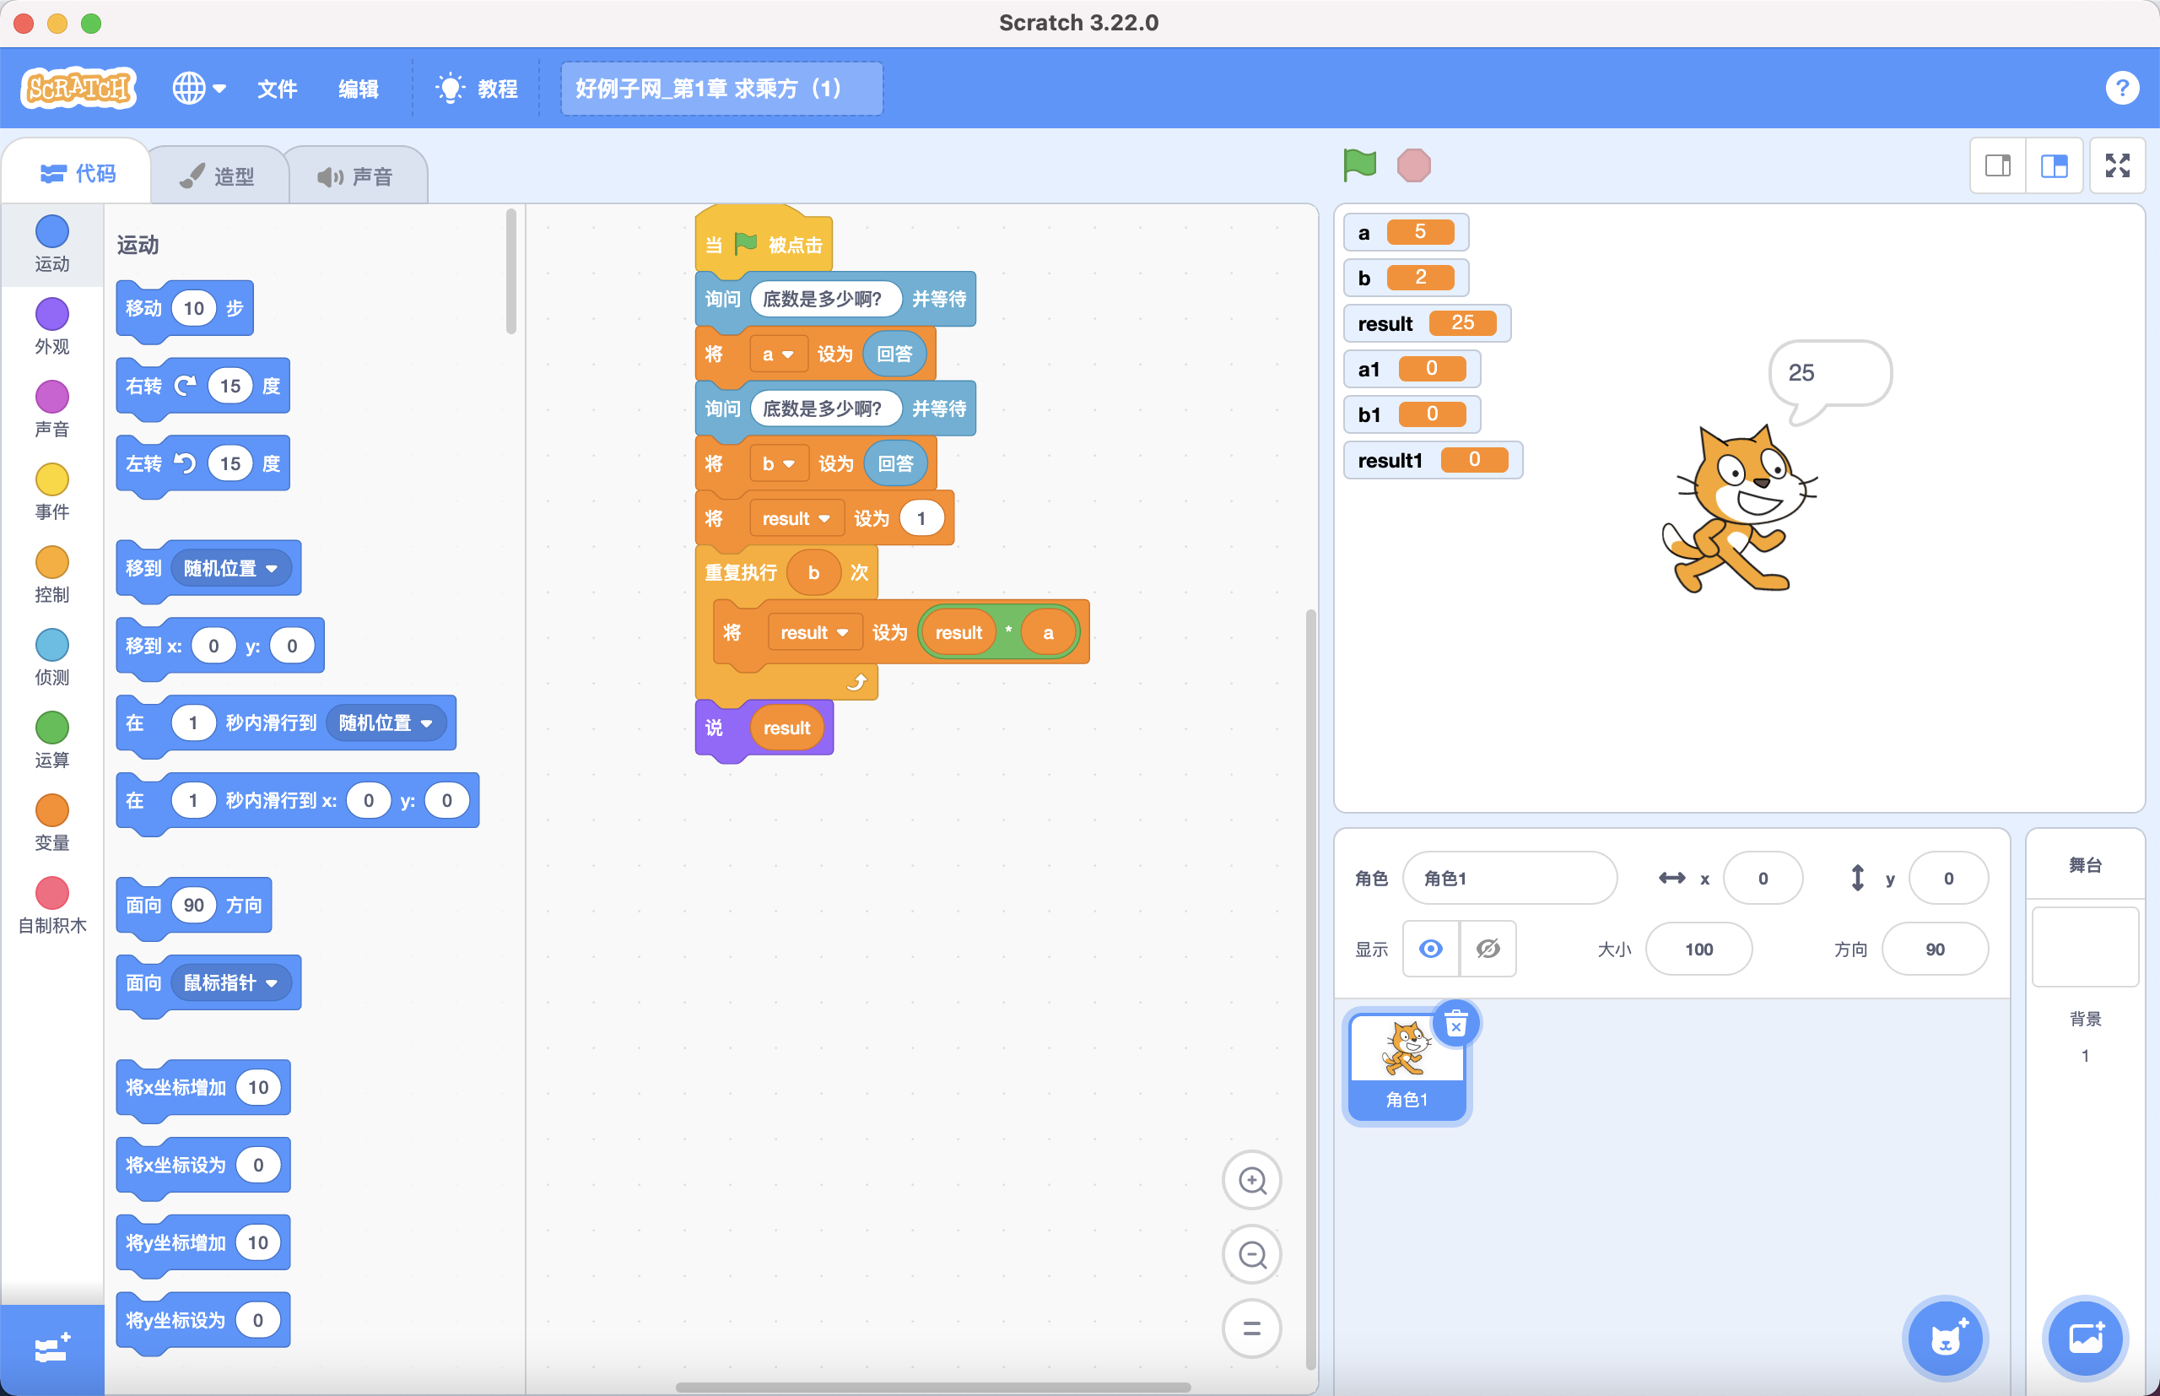2160x1396 pixels.
Task: Click the workspace horizontal scrollbar
Action: [933, 1387]
